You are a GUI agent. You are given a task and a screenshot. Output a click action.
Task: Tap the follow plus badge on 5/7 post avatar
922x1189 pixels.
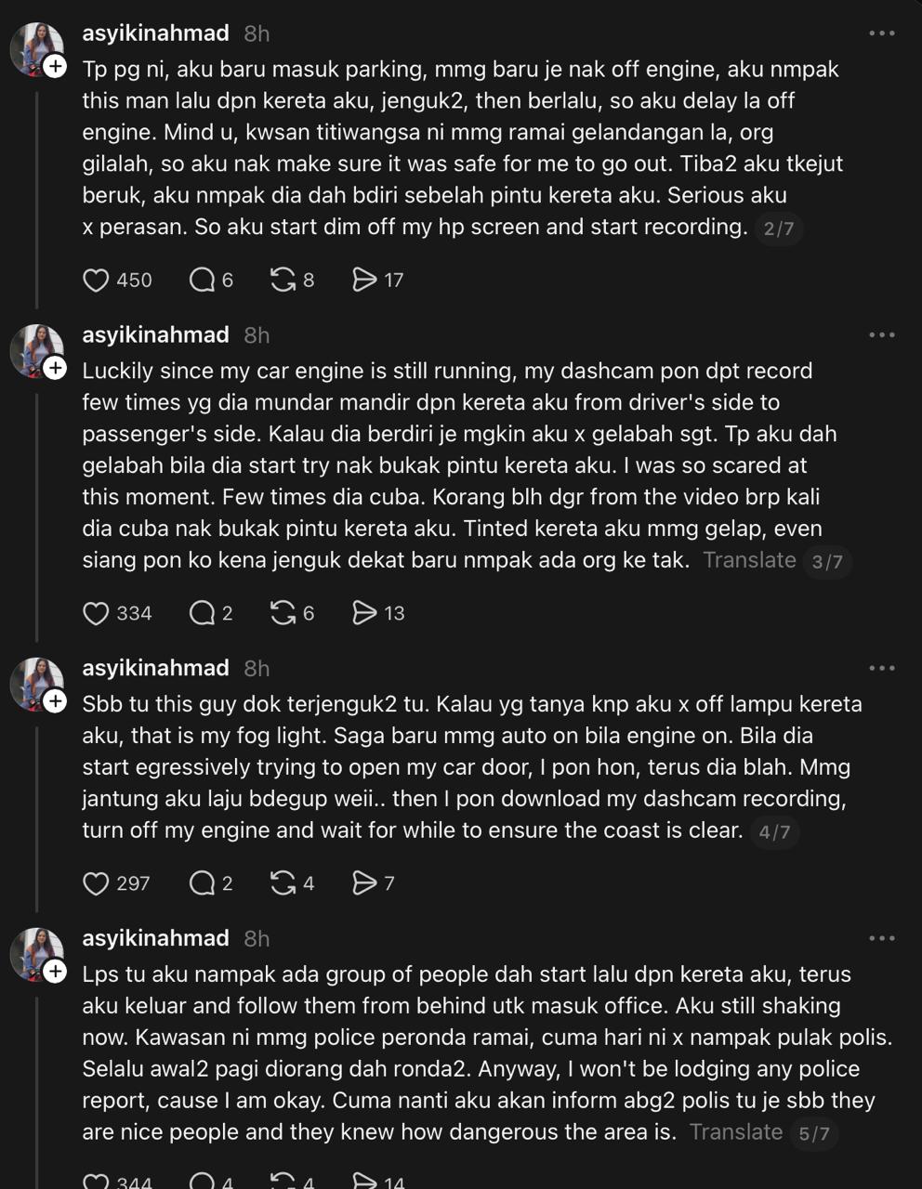(56, 972)
